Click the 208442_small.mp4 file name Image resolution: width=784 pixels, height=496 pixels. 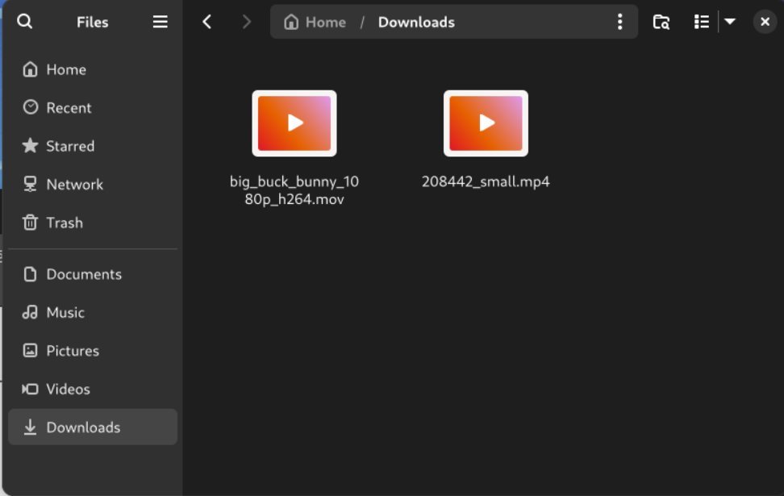coord(486,181)
